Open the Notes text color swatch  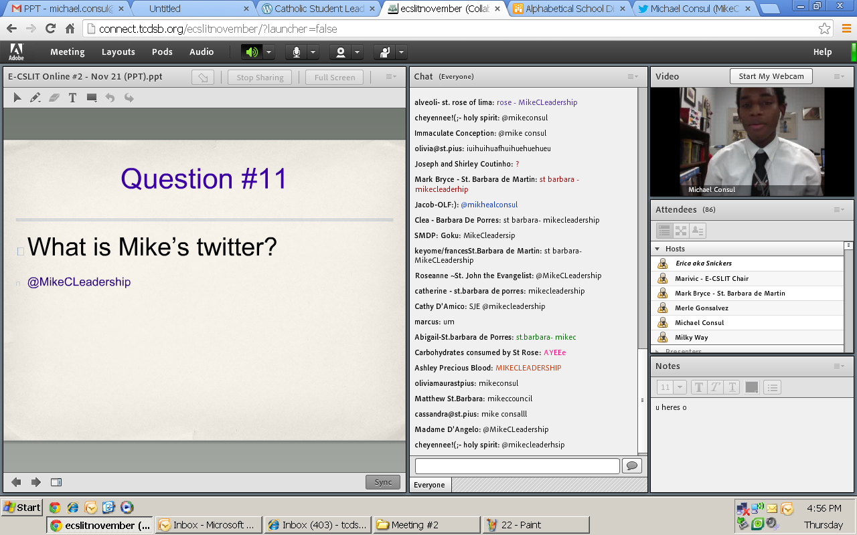pyautogui.click(x=751, y=387)
